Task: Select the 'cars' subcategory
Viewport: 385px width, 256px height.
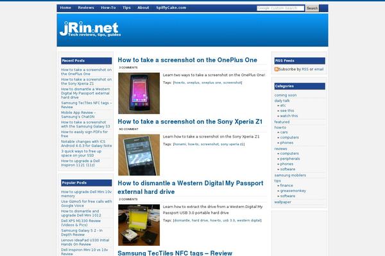Action: coord(284,132)
